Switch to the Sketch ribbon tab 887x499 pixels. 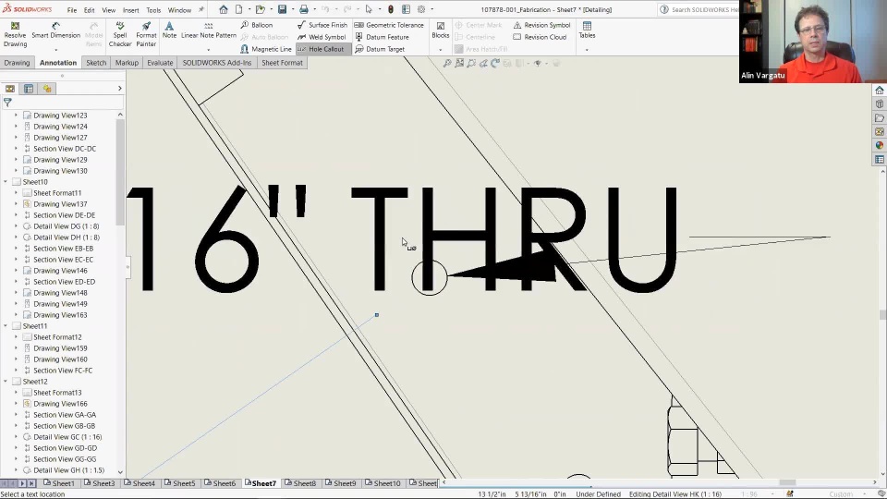pos(96,62)
